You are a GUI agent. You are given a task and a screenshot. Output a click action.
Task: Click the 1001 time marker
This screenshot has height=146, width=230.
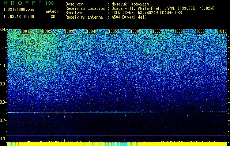pos(25,31)
